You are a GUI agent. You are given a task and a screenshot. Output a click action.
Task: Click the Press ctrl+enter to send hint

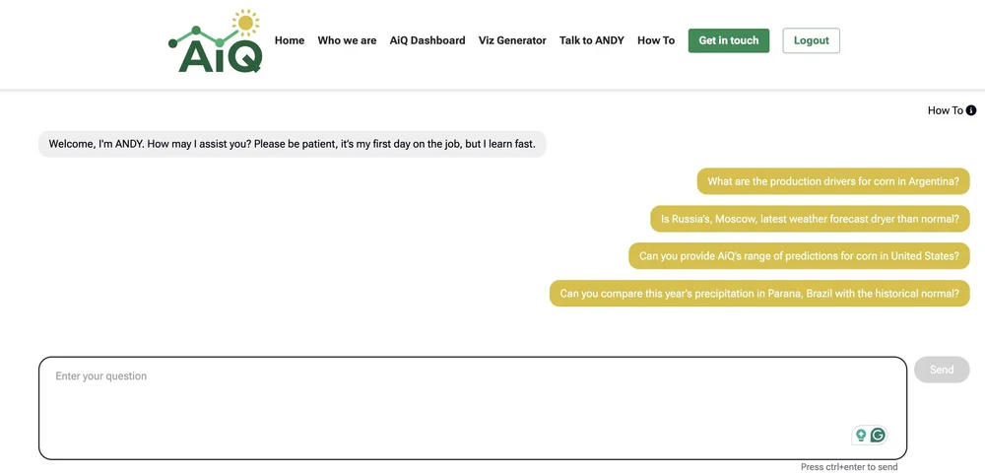pyautogui.click(x=849, y=467)
